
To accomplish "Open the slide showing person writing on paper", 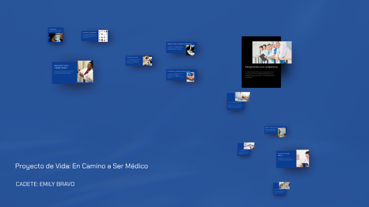I will point(181,49).
